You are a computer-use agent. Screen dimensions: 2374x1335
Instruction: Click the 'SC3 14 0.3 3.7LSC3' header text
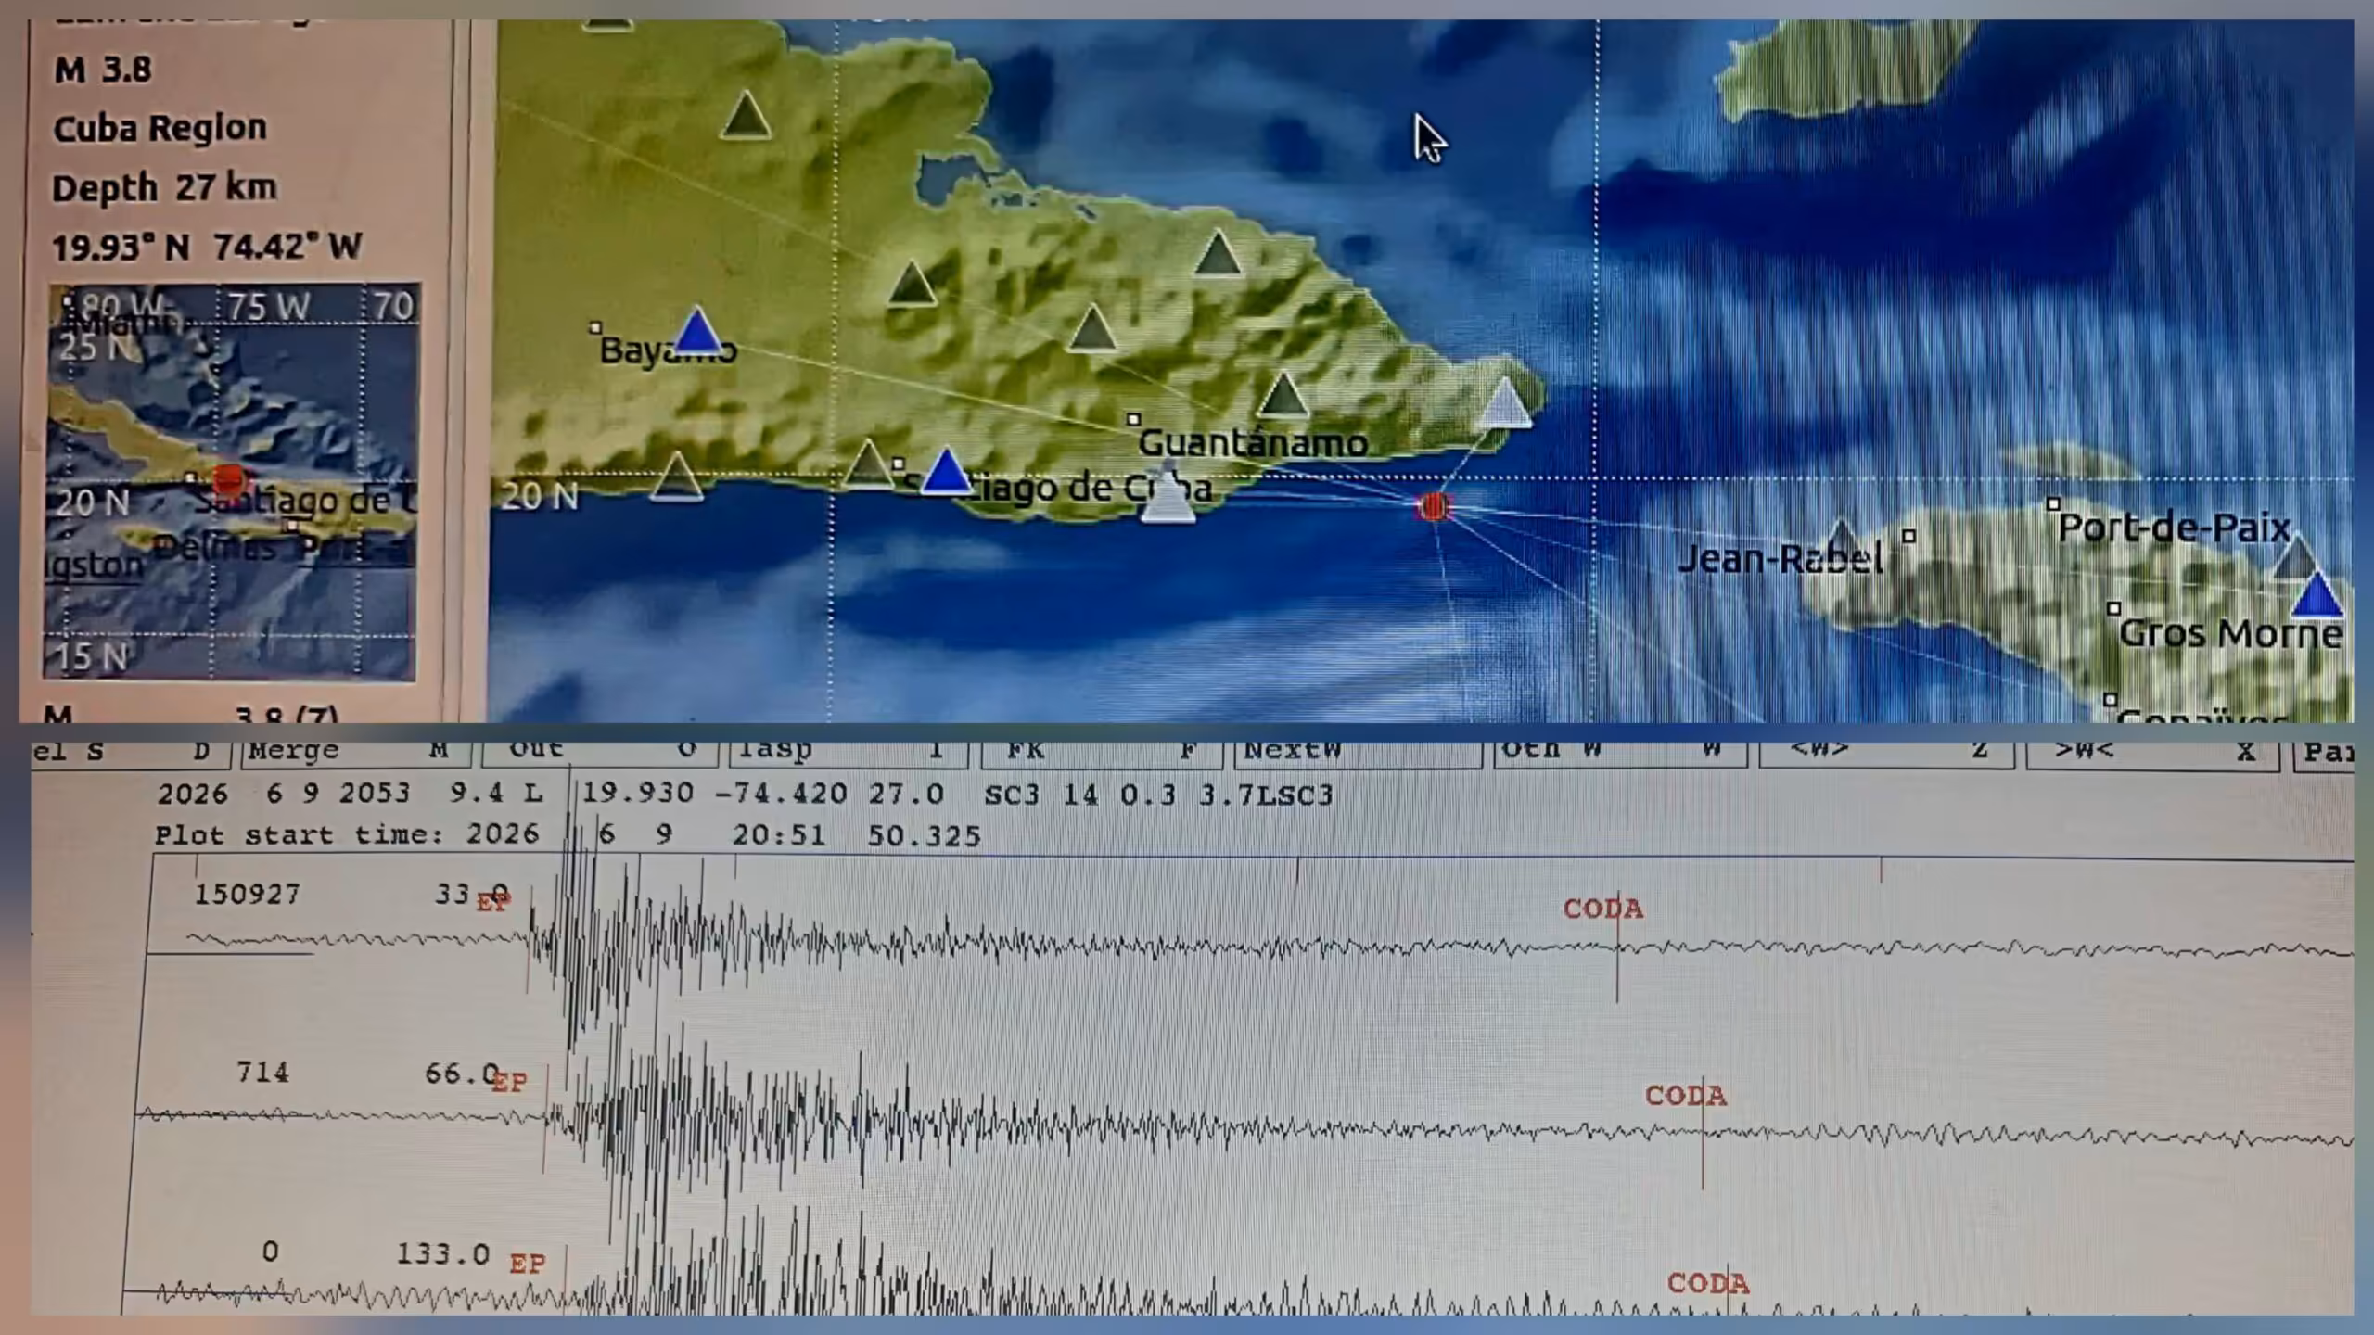(1158, 795)
